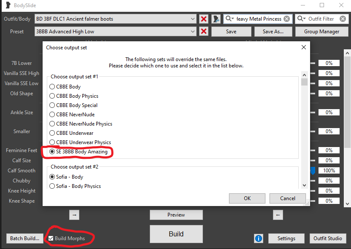Open Batch Build...
The width and height of the screenshot is (351, 249).
point(24,238)
